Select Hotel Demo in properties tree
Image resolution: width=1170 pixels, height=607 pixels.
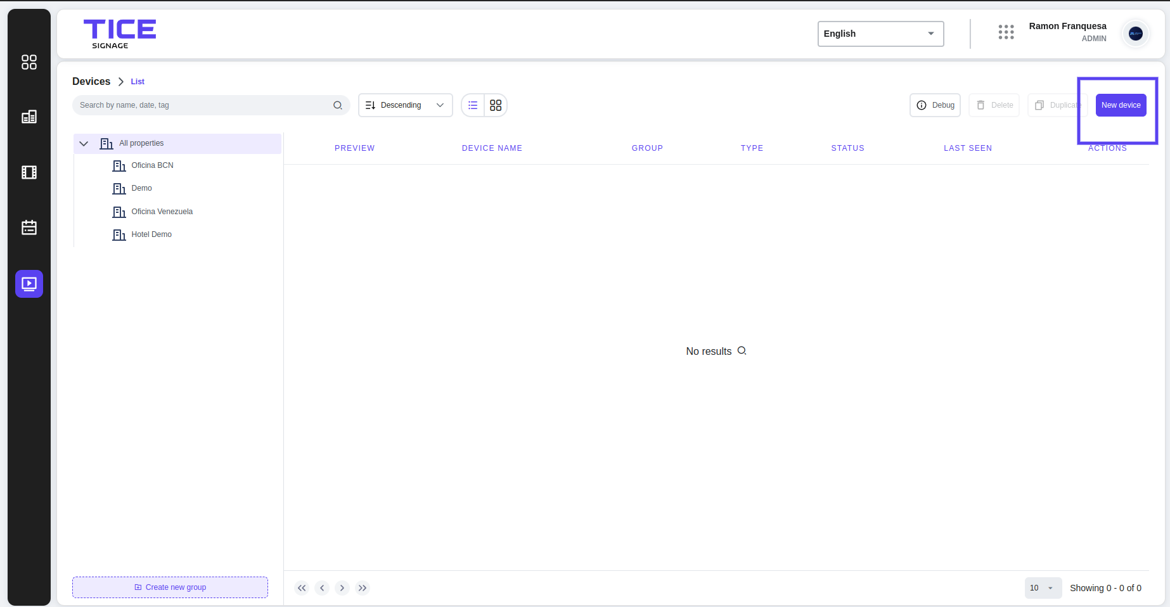click(x=151, y=234)
